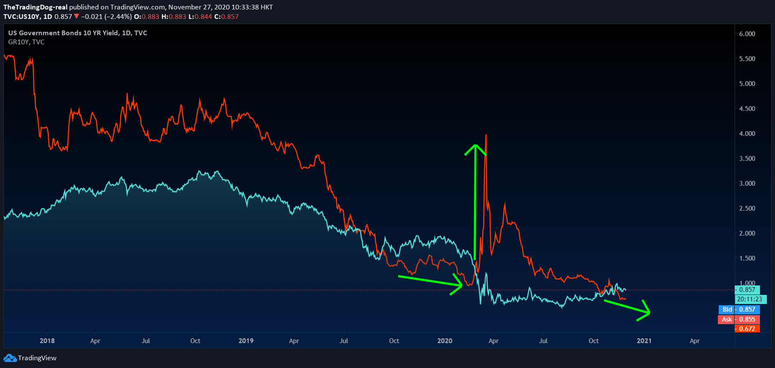Click the GR10Y, TVC comparison legend
775x368 pixels.
click(x=26, y=42)
